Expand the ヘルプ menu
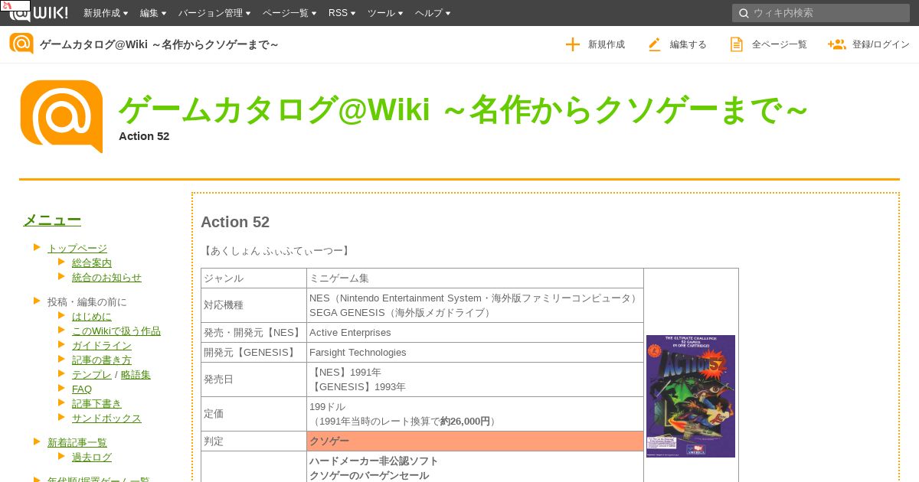Viewport: 919px width, 482px height. [433, 13]
